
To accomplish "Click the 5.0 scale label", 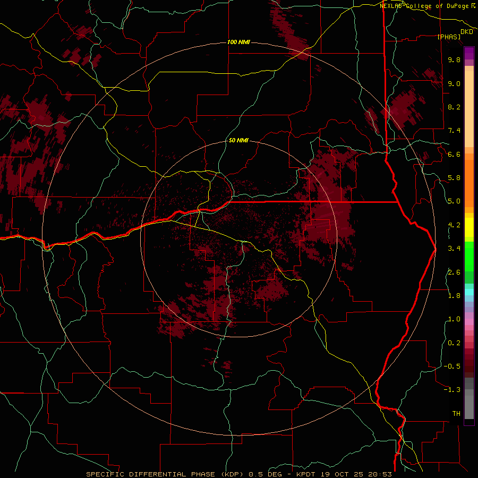I will (454, 201).
